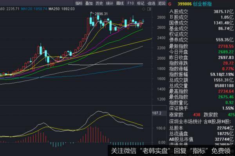Click the 最新指数 value 2718.55
This screenshot has height=156, width=235.
click(x=226, y=46)
